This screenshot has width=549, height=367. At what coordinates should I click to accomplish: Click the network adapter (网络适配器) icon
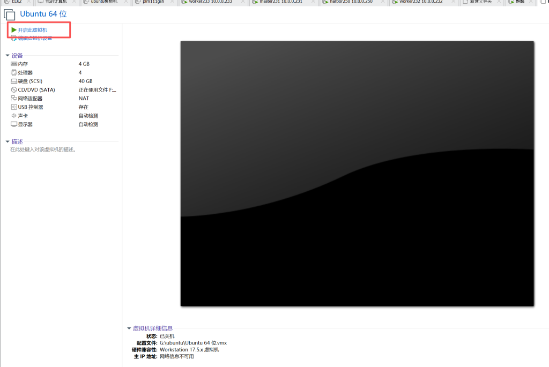pyautogui.click(x=14, y=99)
